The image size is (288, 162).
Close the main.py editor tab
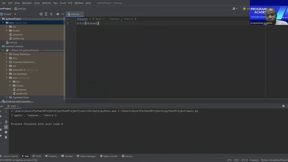pos(82,14)
